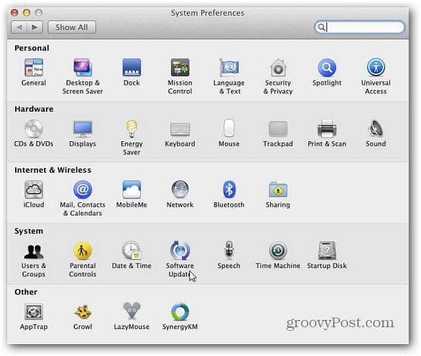
Task: Minimize window with the yellow button
Action: coord(26,12)
